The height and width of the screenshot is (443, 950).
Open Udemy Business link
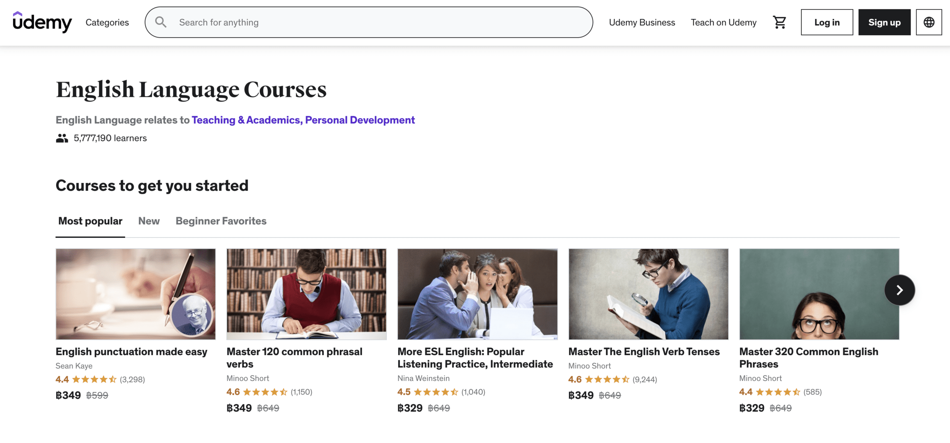coord(642,23)
